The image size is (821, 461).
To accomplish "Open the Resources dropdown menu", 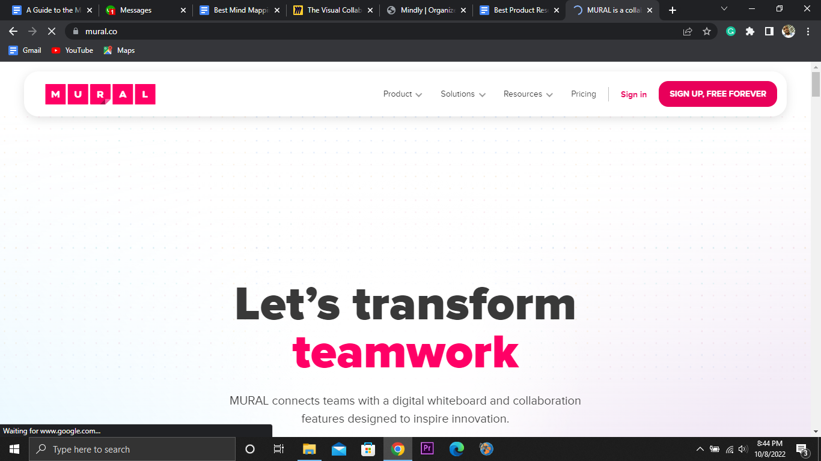I will tap(528, 94).
